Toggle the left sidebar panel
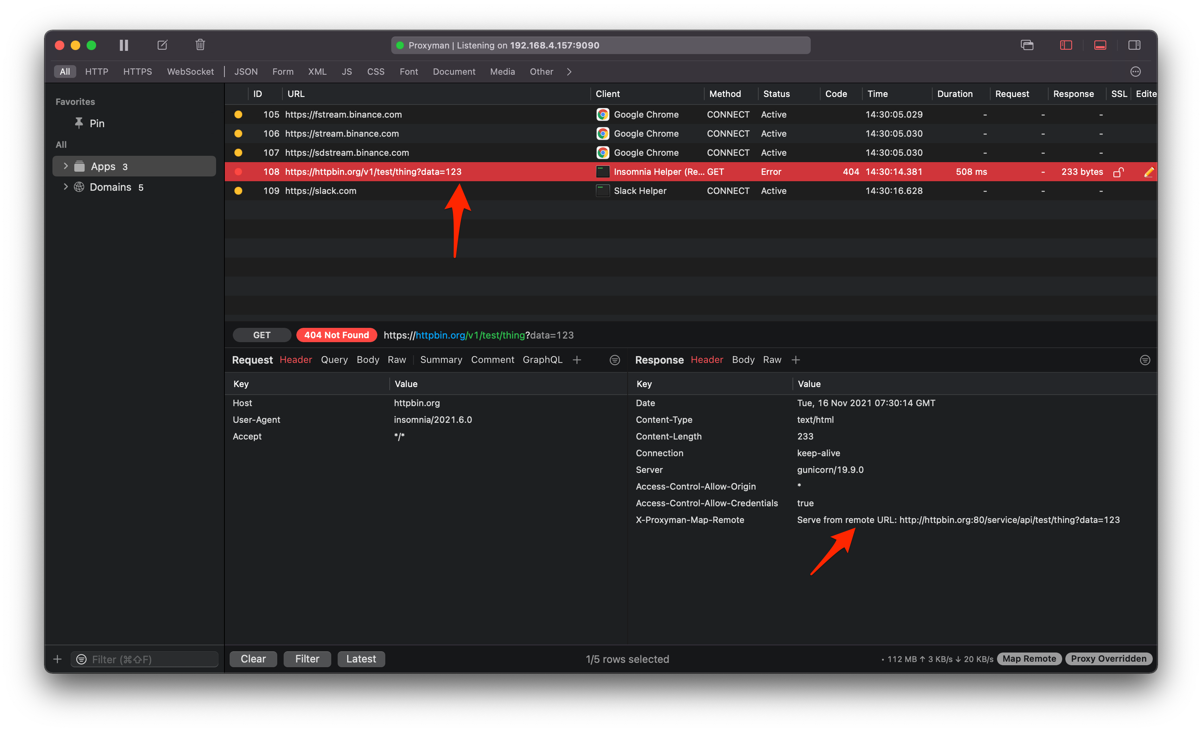 pos(1065,45)
